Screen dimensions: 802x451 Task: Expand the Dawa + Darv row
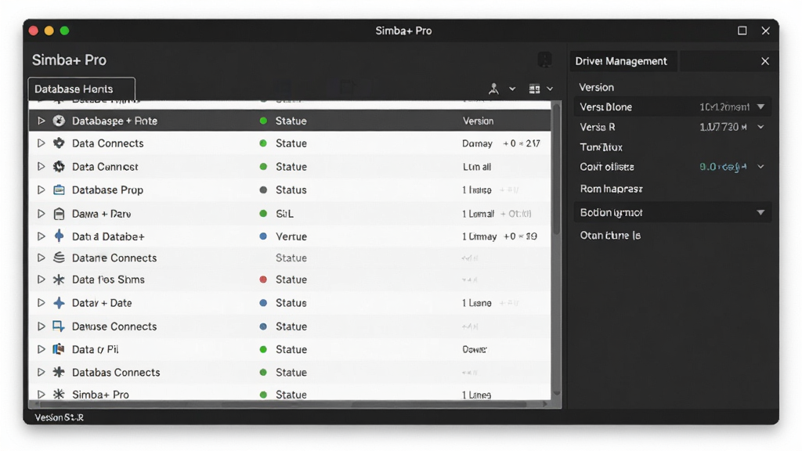tap(41, 213)
